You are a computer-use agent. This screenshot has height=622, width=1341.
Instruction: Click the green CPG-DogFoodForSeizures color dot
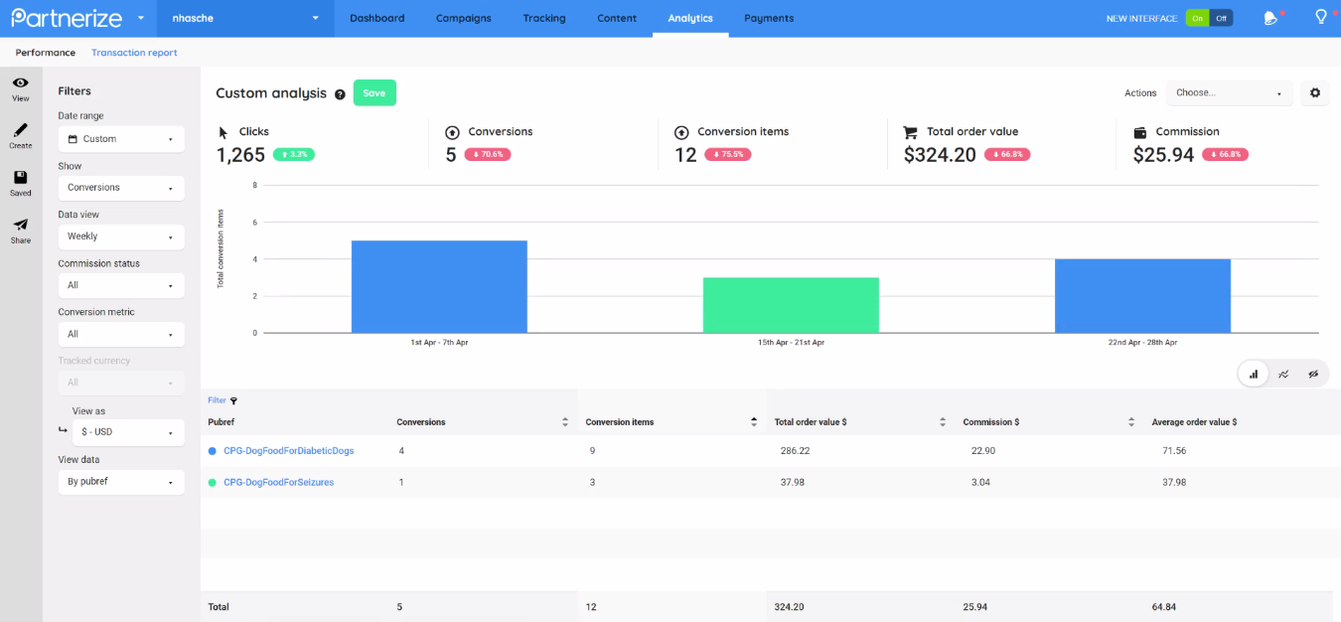tap(213, 482)
